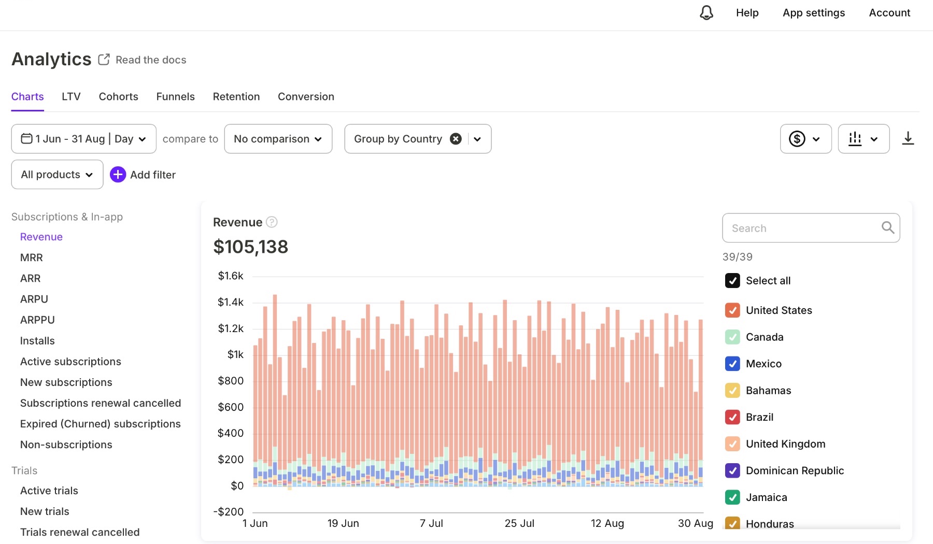
Task: Uncheck the Canada checkbox
Action: [732, 337]
